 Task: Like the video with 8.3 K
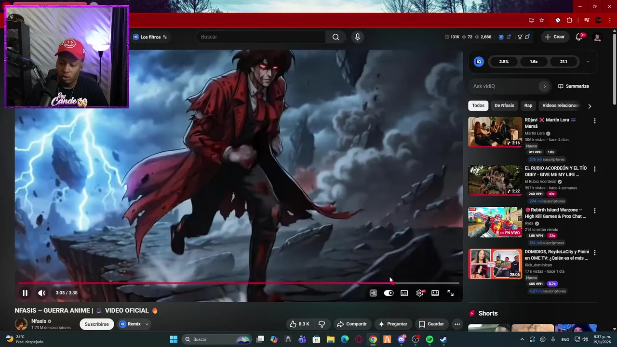(x=299, y=324)
